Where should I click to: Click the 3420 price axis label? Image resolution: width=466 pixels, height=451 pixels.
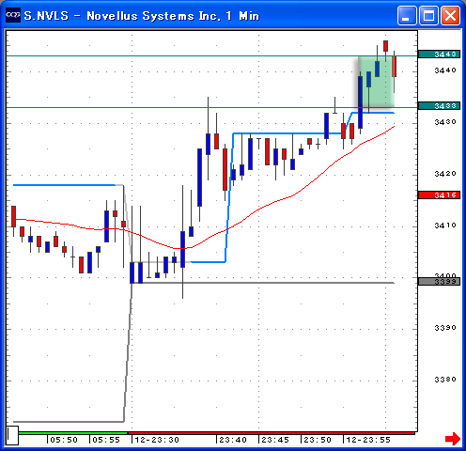pos(445,174)
